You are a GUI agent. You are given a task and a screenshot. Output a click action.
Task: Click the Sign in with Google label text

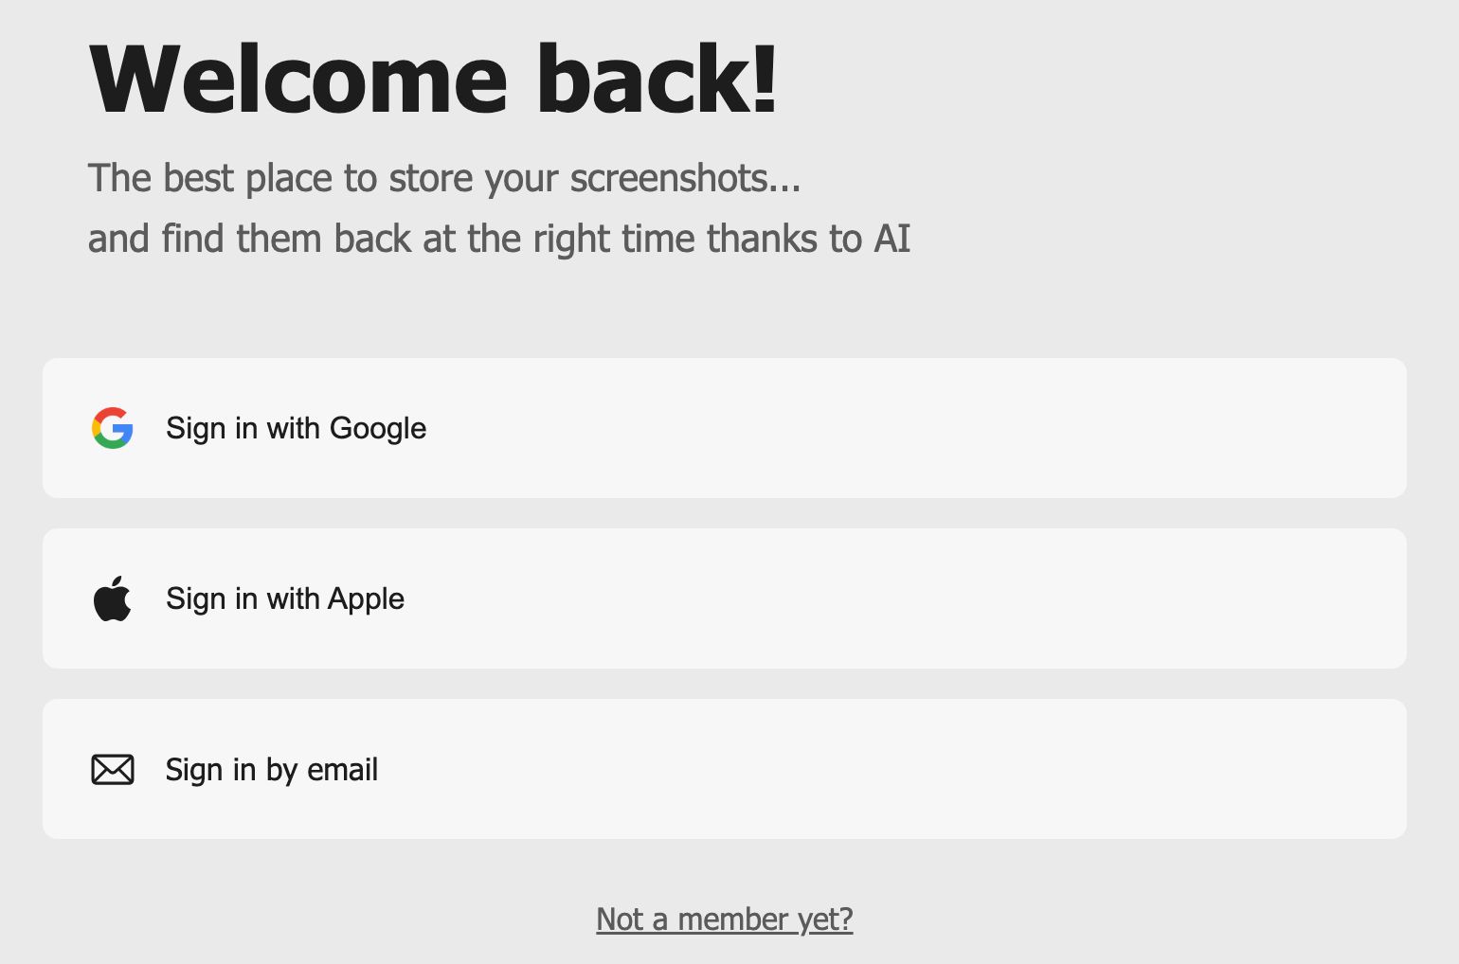coord(296,428)
